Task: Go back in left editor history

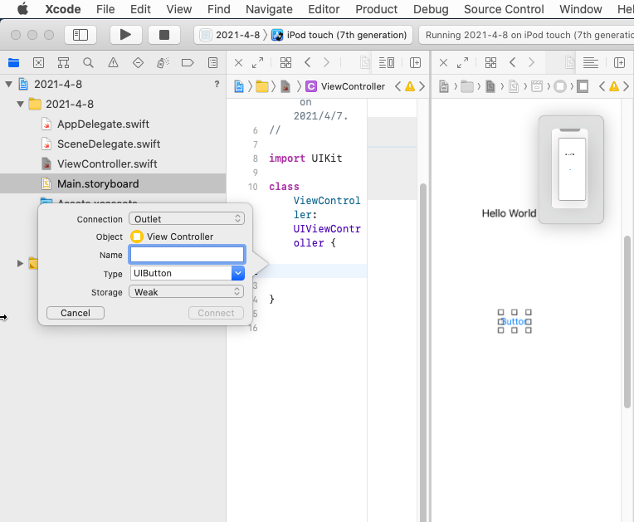Action: (x=307, y=63)
